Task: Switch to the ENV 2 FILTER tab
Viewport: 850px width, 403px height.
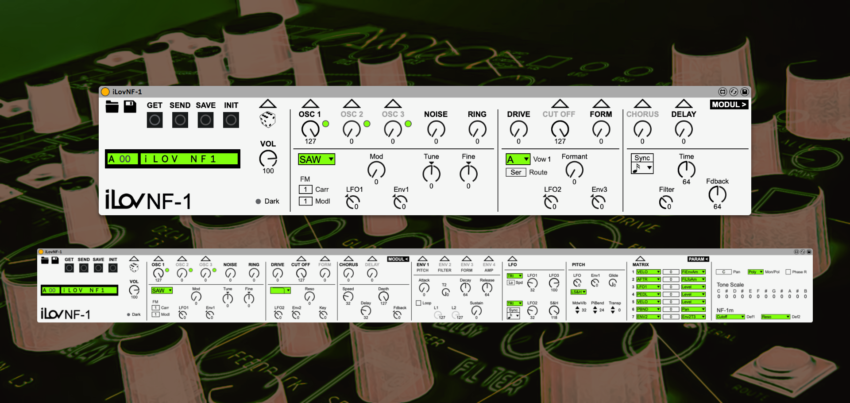Action: [x=444, y=267]
